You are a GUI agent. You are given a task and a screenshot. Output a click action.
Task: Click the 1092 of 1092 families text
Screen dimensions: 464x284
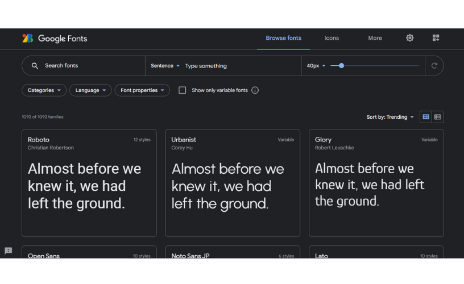(x=43, y=117)
